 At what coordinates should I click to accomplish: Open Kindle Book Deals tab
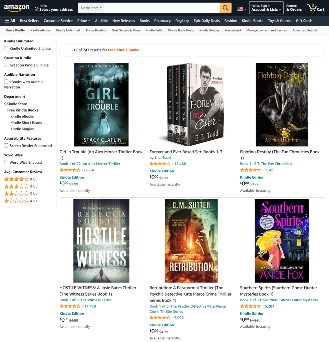click(181, 30)
